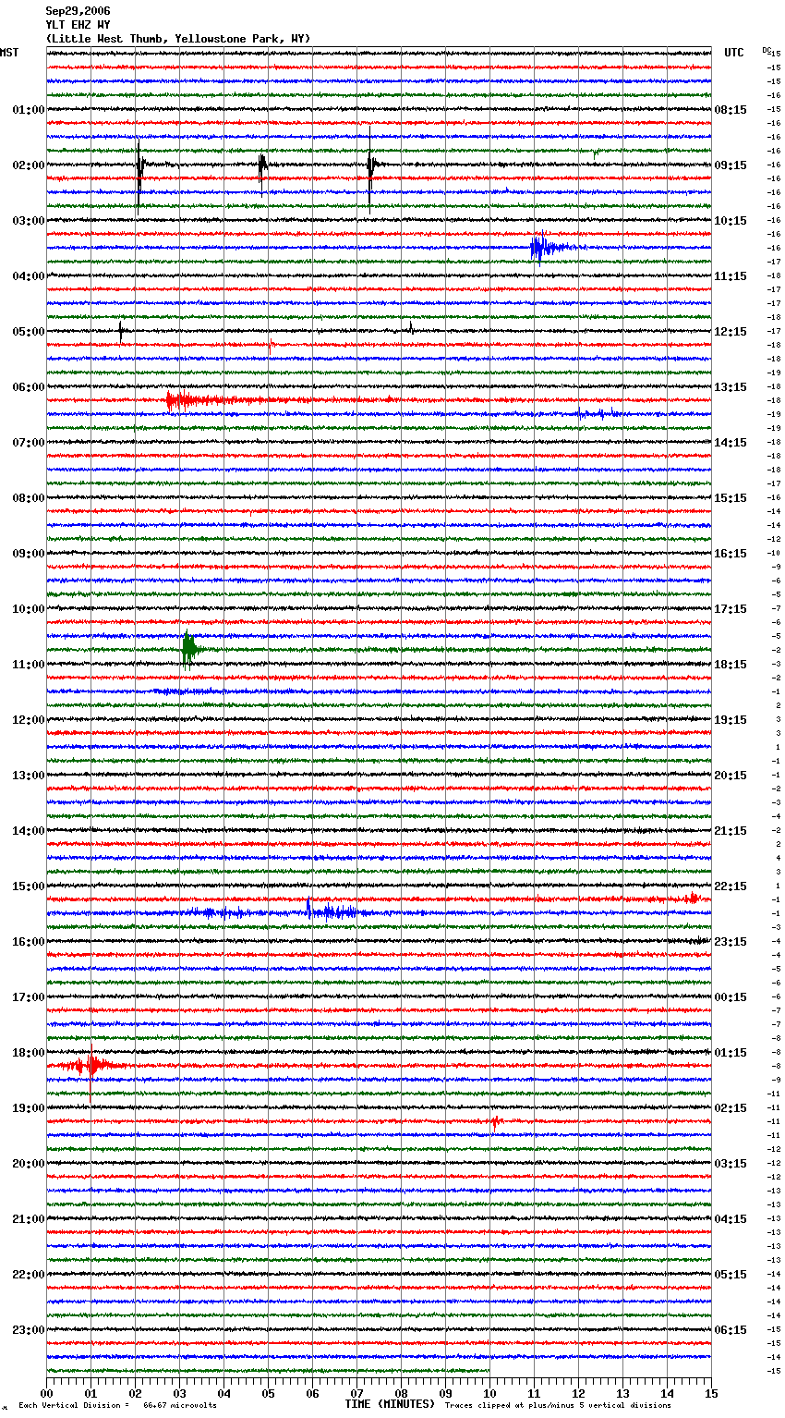Screen dimensions: 785x1418
Task: Select the 10:00 MST hour label
Action: 29,609
